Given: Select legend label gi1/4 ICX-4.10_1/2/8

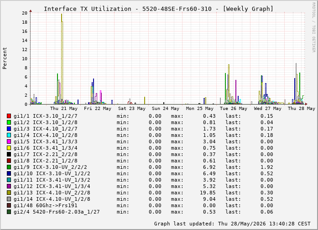Looking at the screenshot, I should click(x=46, y=135).
